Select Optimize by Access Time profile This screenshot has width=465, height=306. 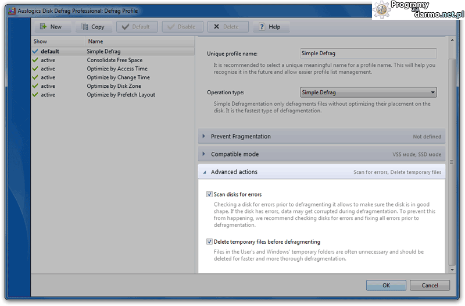pyautogui.click(x=117, y=69)
